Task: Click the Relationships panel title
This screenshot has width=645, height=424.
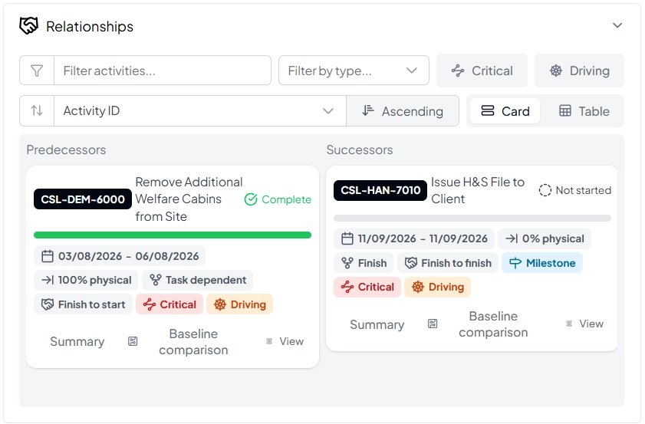Action: coord(90,26)
